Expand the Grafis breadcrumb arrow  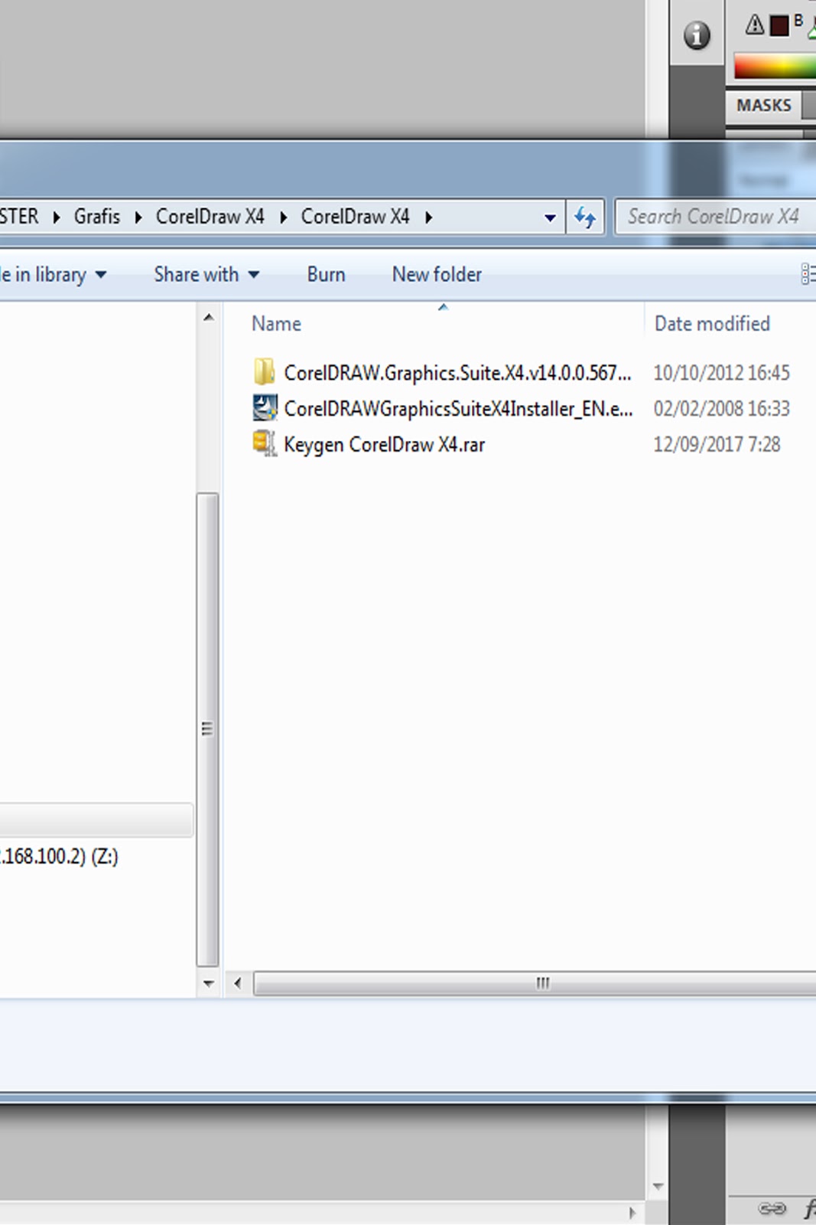click(x=138, y=217)
